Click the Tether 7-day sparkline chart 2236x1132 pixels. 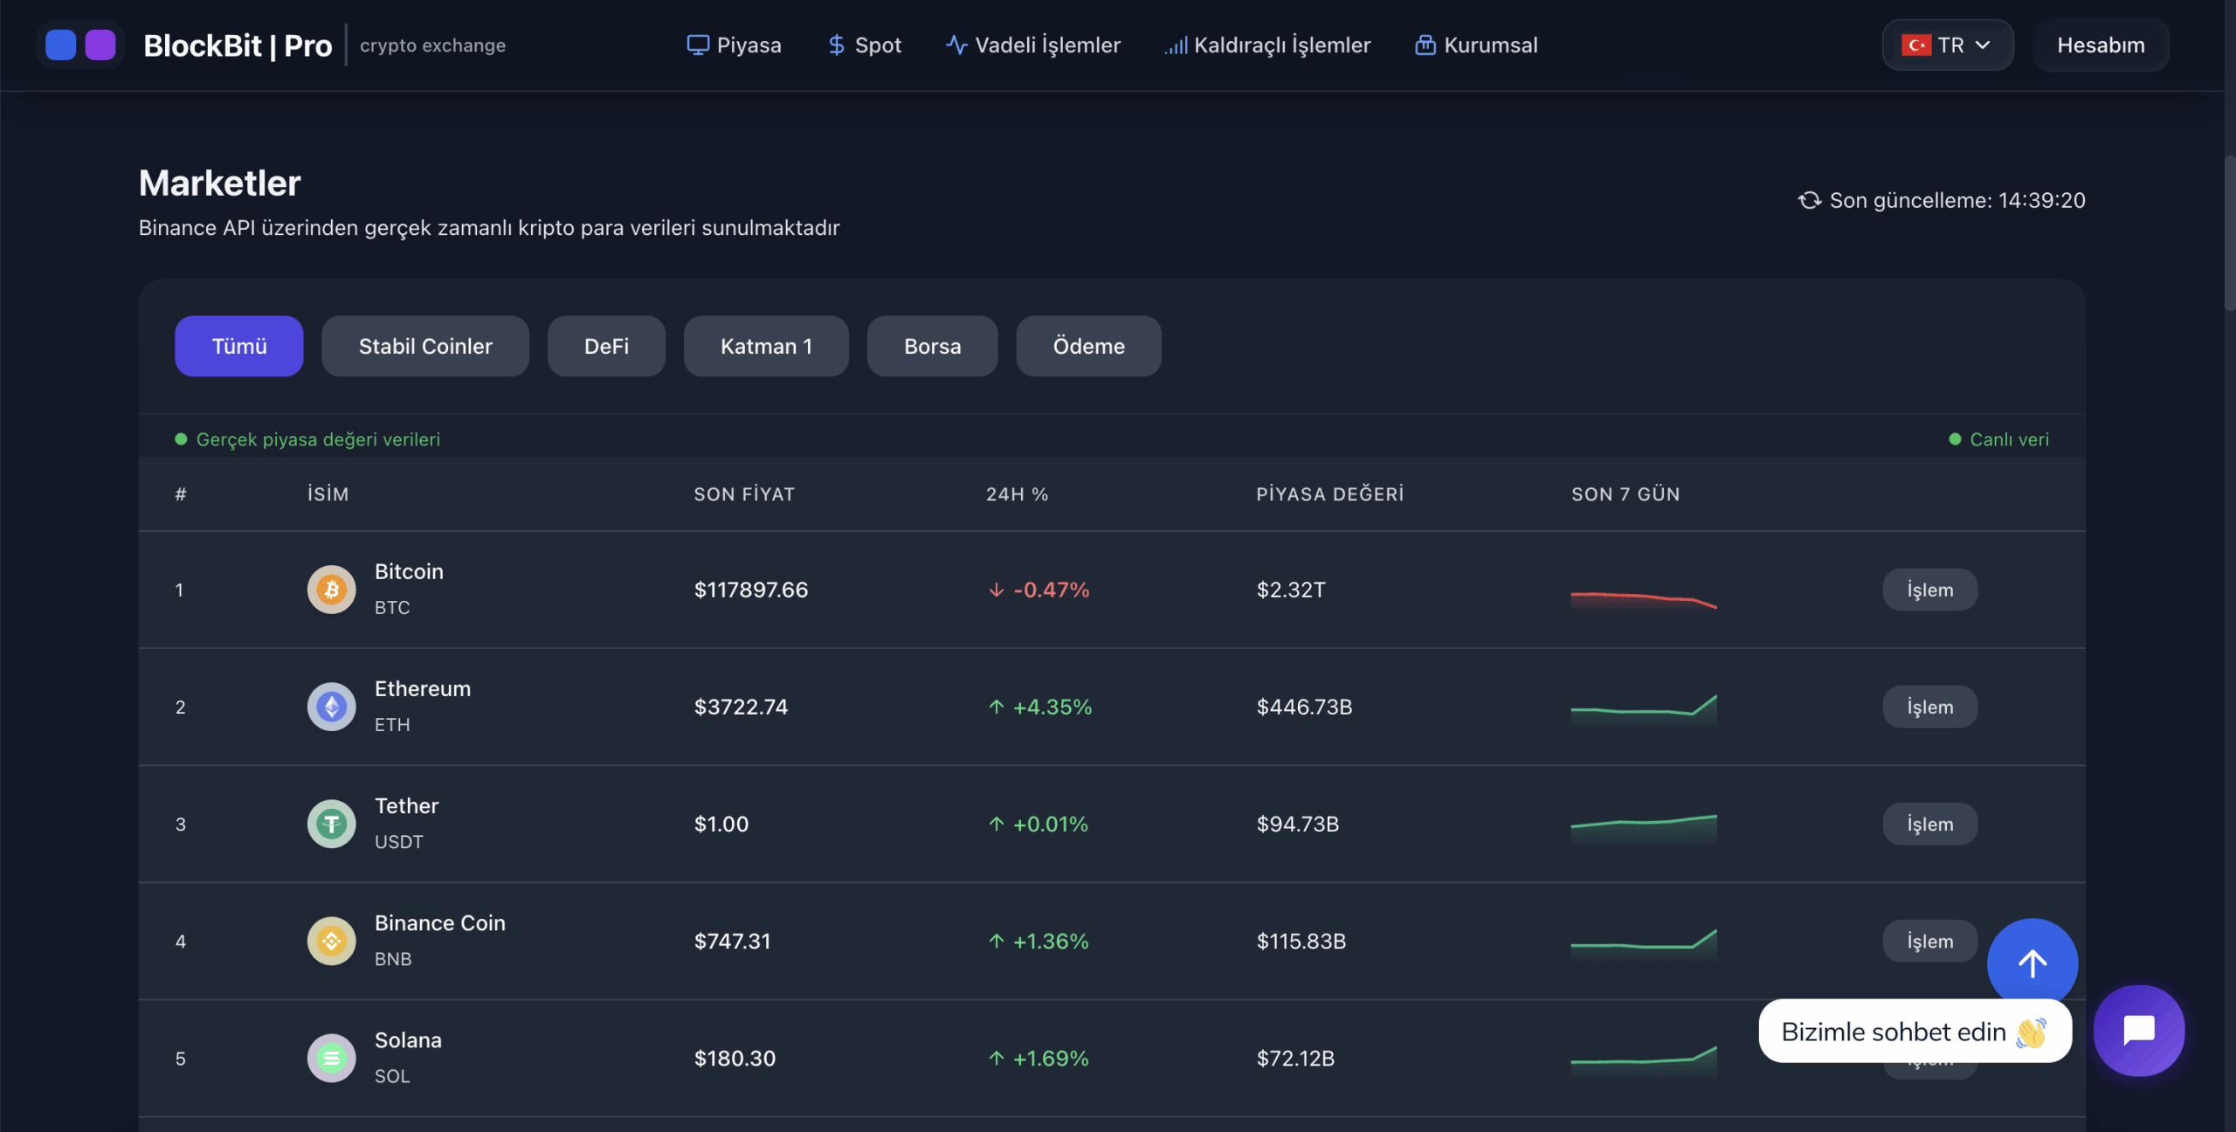coord(1644,828)
